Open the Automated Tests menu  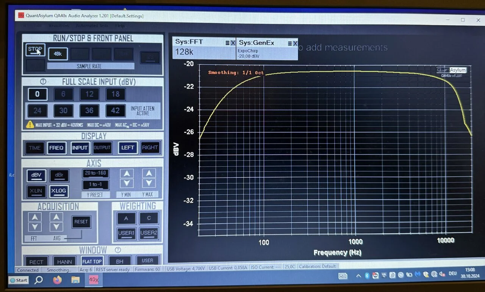92,26
